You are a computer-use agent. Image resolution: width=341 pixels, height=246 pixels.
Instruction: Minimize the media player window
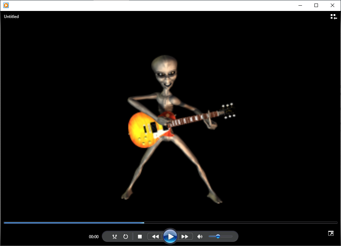coord(300,5)
